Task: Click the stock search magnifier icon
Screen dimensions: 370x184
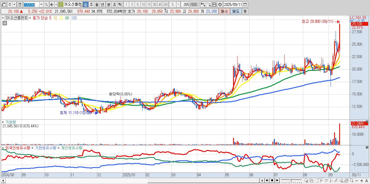Action: 46,4
